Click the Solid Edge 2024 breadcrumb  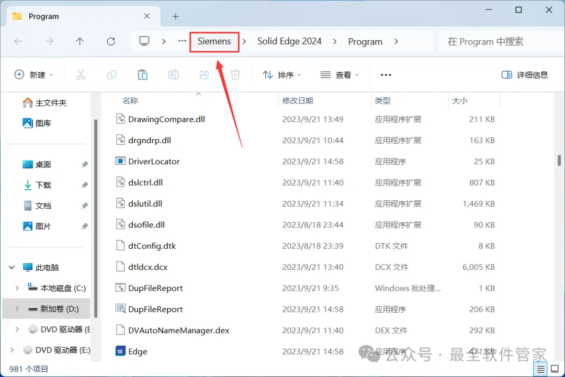[289, 41]
